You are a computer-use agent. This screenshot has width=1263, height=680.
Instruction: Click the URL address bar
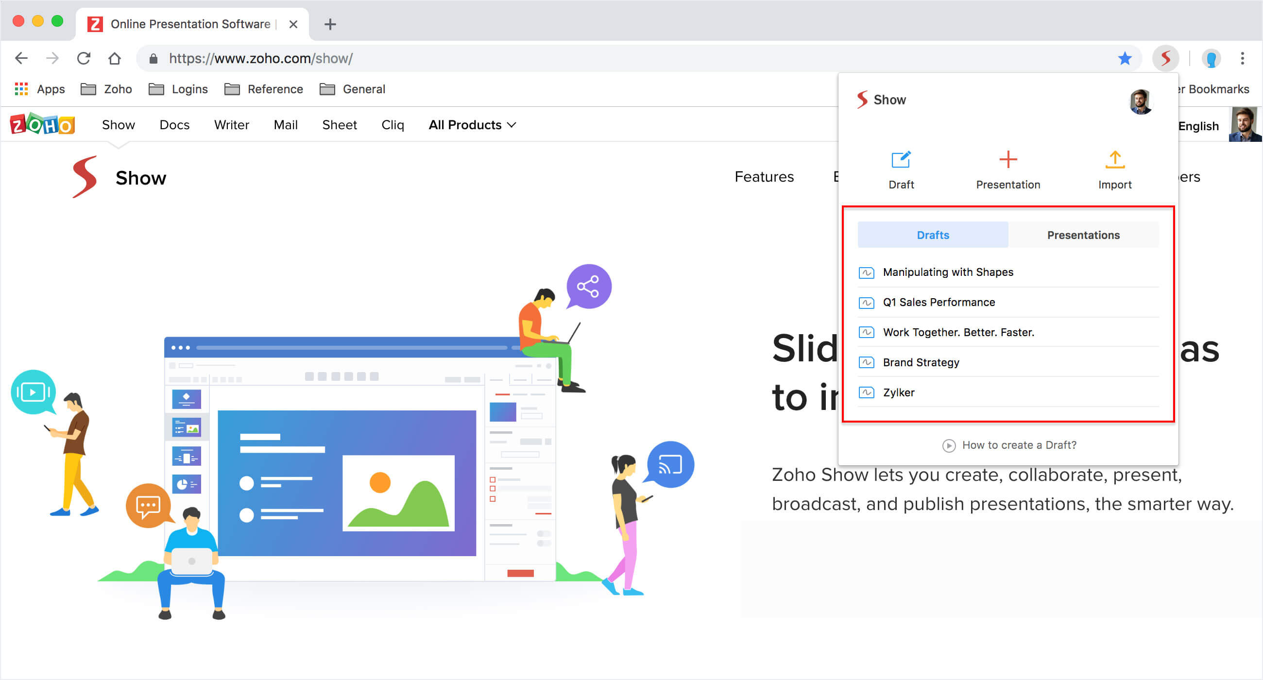coord(588,59)
